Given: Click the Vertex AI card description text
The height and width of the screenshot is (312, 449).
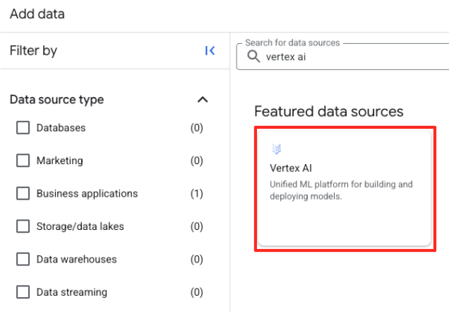Looking at the screenshot, I should coord(341,190).
